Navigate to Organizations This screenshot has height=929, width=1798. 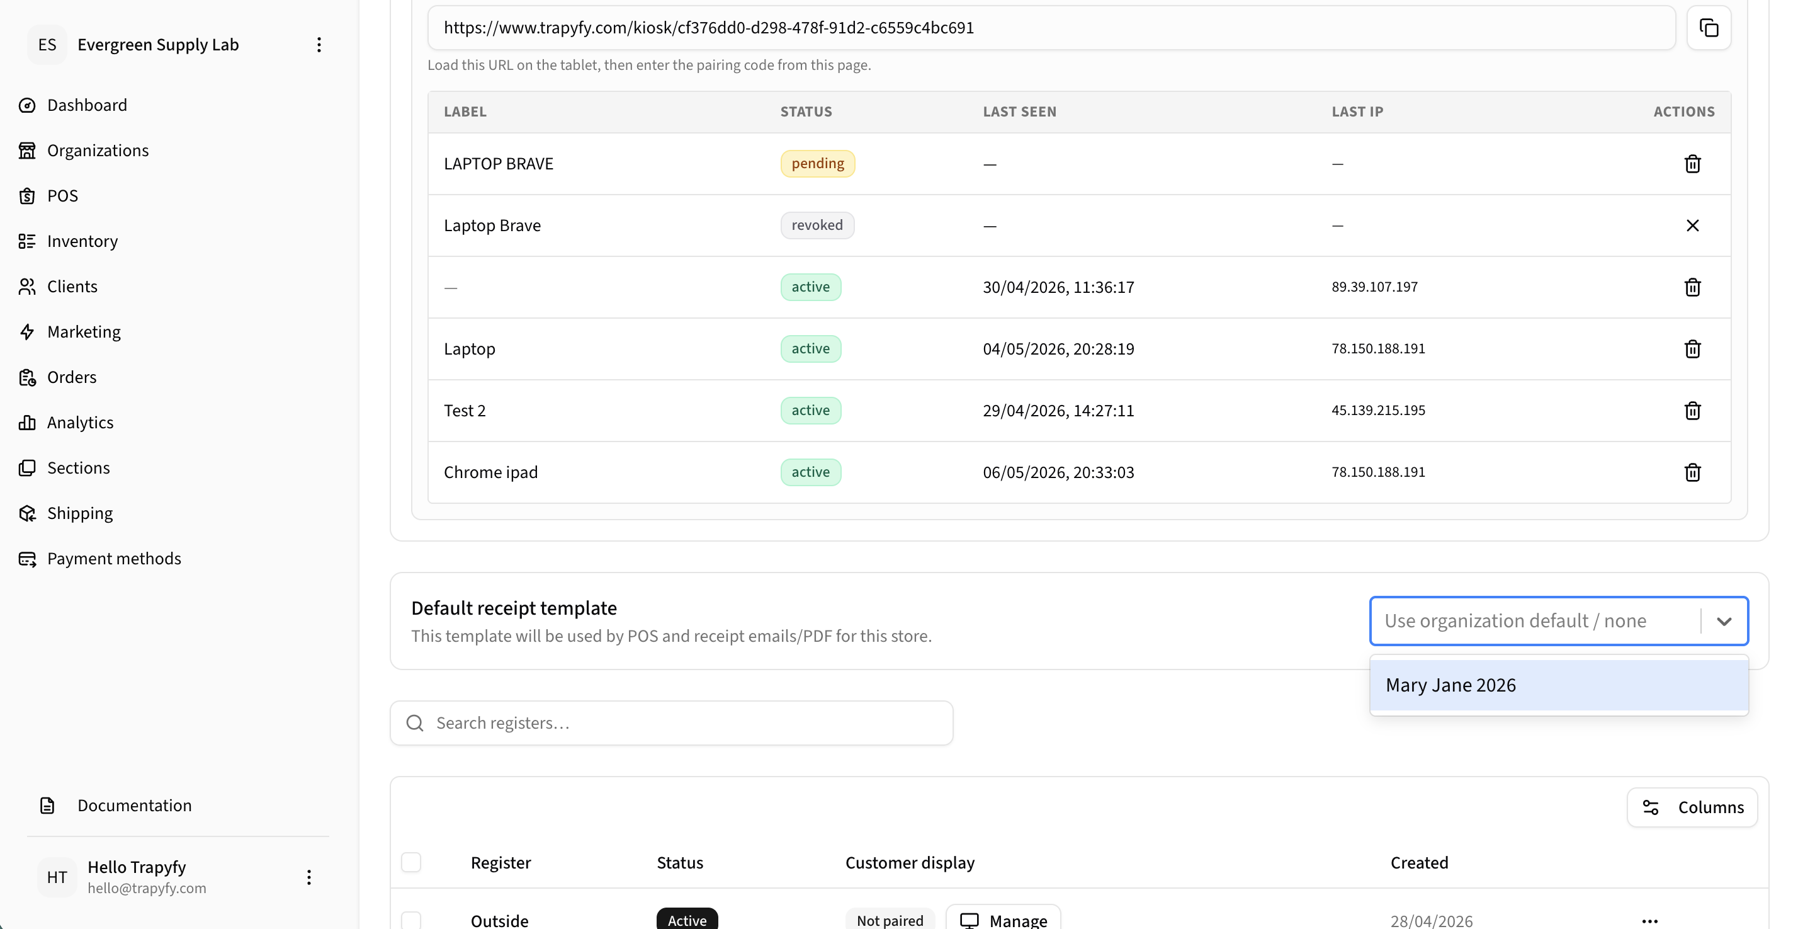click(x=98, y=151)
